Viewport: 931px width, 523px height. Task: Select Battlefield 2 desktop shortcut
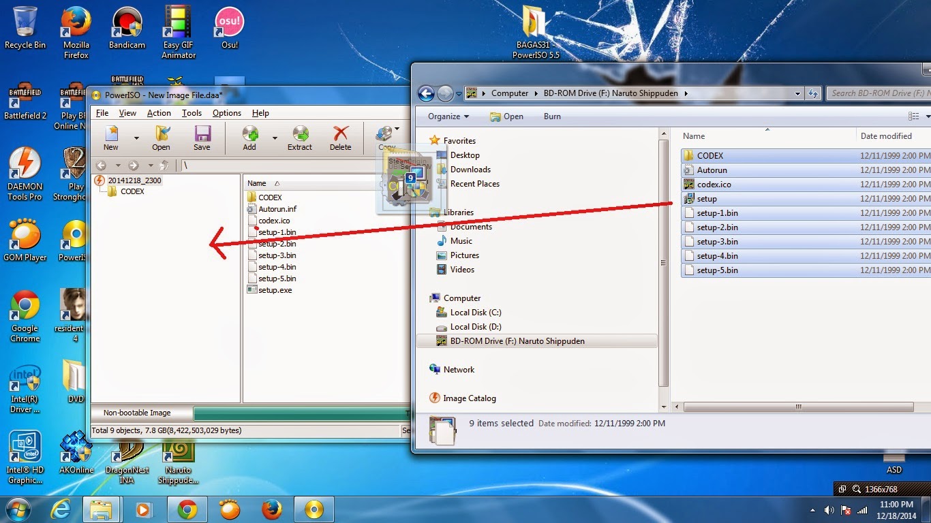[25, 102]
